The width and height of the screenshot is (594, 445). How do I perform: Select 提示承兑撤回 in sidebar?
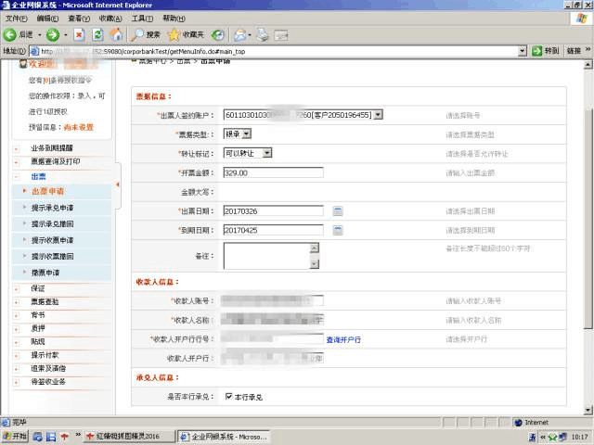pyautogui.click(x=52, y=224)
